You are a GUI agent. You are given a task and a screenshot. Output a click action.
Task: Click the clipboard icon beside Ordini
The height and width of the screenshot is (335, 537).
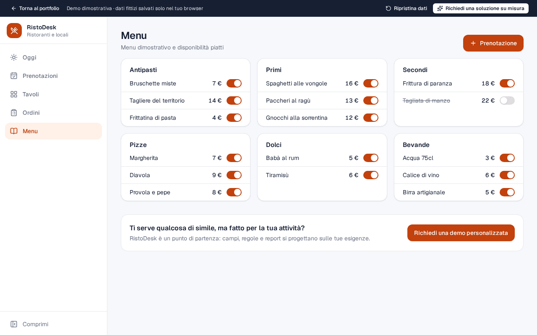pyautogui.click(x=14, y=113)
